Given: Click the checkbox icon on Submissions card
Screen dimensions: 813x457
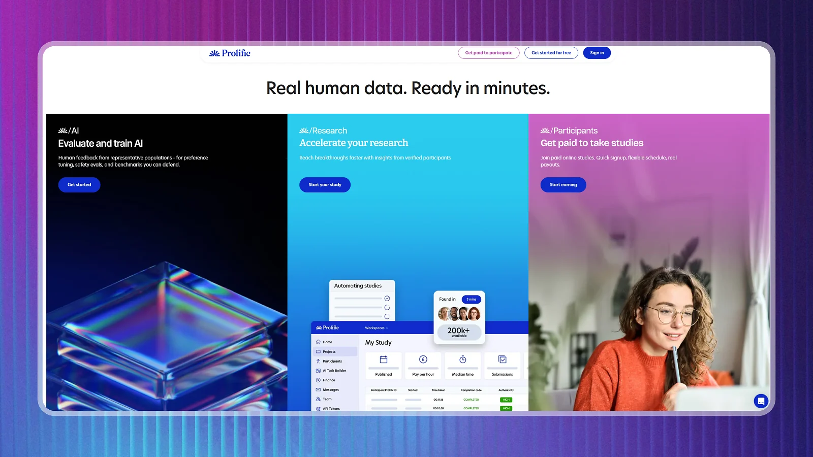Looking at the screenshot, I should [503, 360].
